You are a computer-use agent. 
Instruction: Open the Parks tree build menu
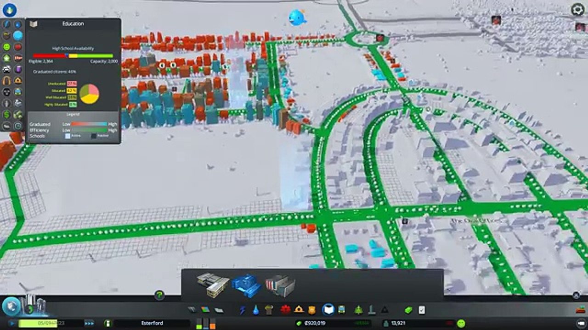pyautogui.click(x=358, y=310)
